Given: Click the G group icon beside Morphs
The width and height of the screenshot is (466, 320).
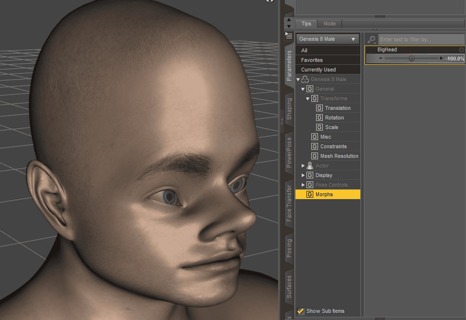Looking at the screenshot, I should click(310, 194).
